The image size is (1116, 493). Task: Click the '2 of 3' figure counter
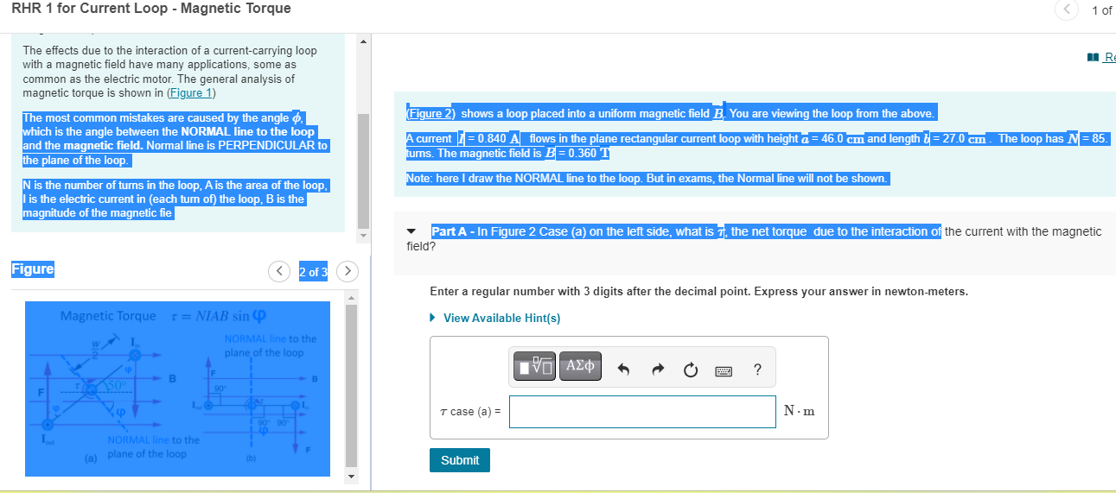click(313, 272)
